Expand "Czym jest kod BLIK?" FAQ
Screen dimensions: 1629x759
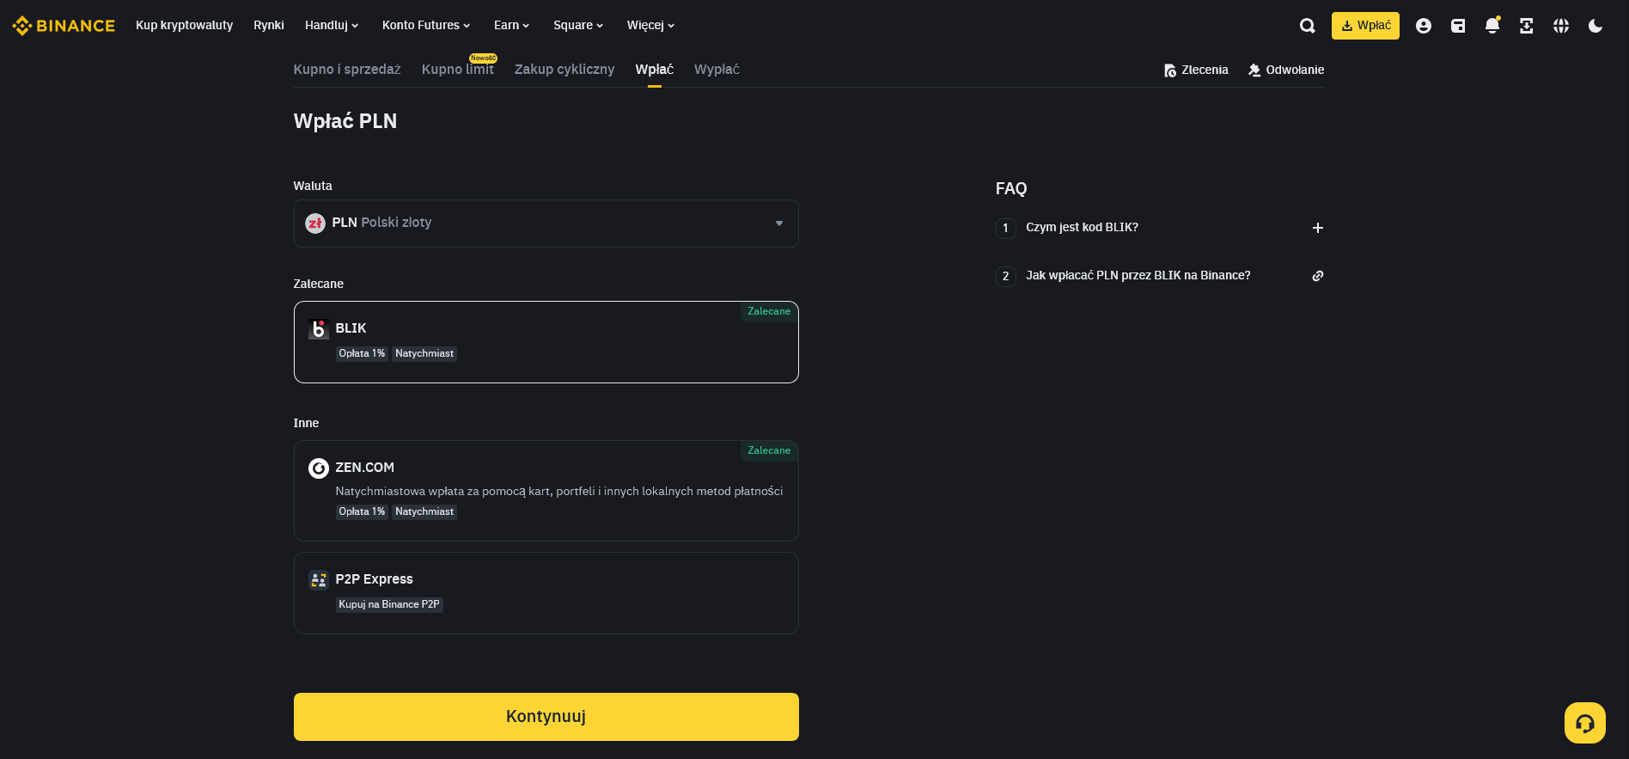click(1317, 228)
